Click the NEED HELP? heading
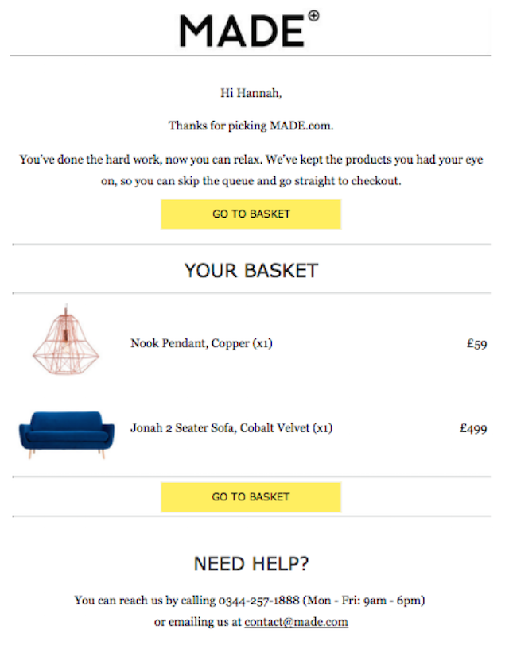The image size is (509, 645). pos(251,564)
